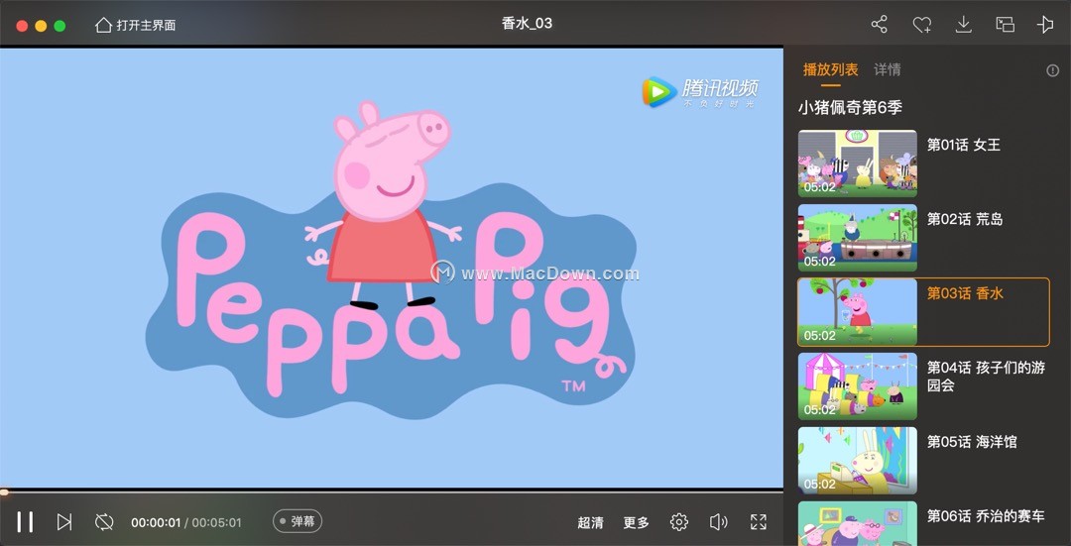Open thumbnail of 第04话 孩子们的游园会
This screenshot has height=546, width=1071.
857,386
